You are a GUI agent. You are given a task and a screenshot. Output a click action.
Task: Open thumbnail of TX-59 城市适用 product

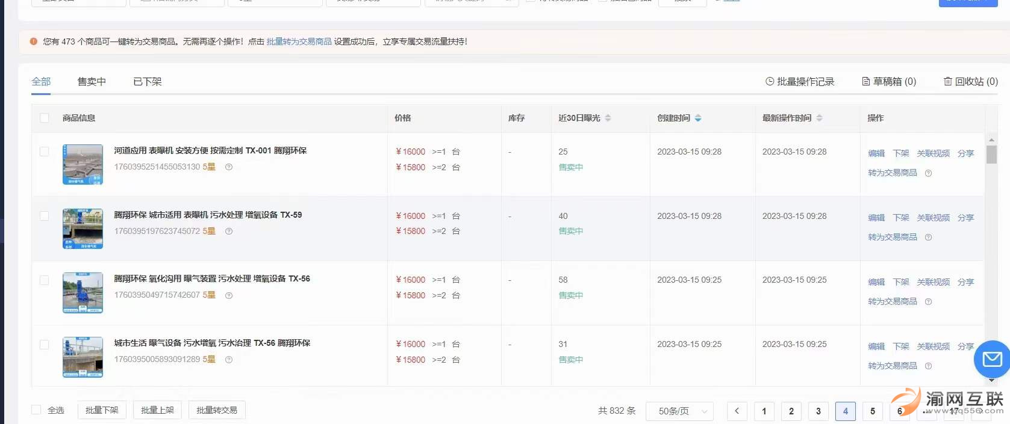(83, 229)
